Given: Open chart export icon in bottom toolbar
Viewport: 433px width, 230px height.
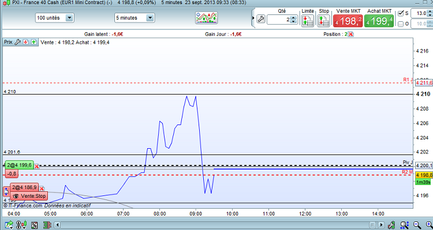Looking at the screenshot, I should coord(9,225).
